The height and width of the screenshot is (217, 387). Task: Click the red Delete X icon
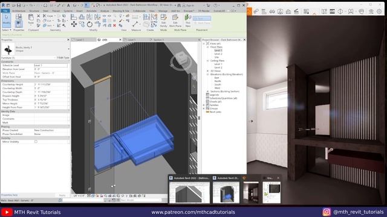114,25
